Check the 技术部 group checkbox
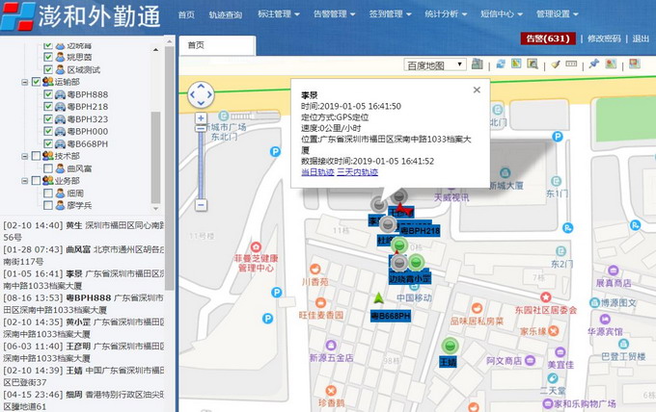This screenshot has width=656, height=412. click(x=36, y=156)
